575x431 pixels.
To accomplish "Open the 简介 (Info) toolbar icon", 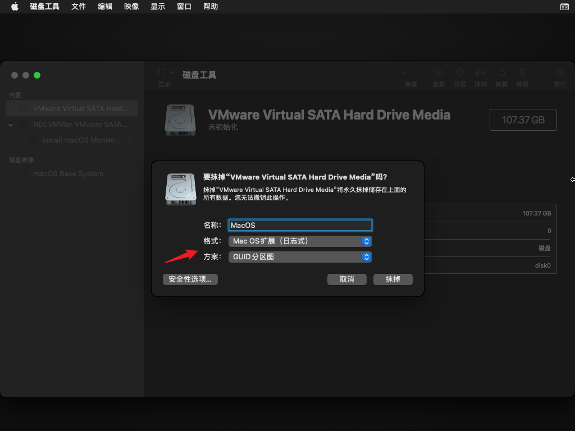I will click(559, 72).
